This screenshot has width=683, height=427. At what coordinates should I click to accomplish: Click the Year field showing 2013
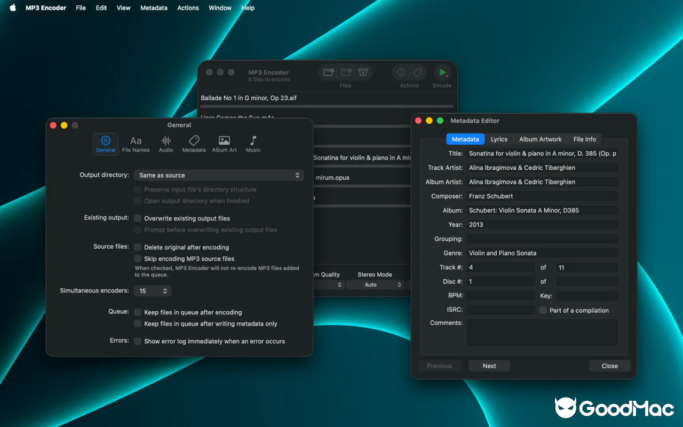click(542, 225)
